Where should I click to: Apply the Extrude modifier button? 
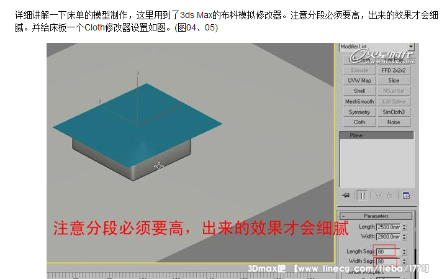tap(359, 70)
